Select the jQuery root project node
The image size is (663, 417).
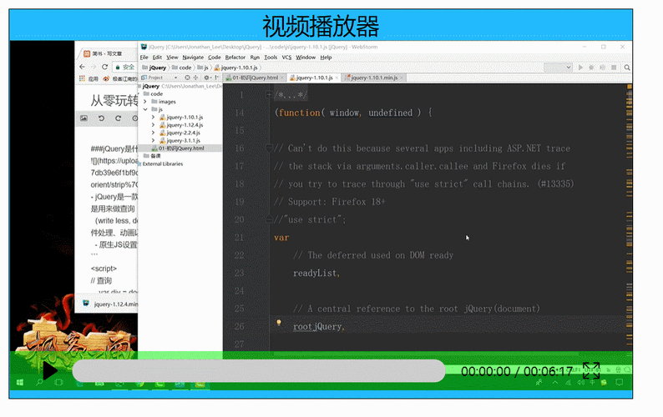pyautogui.click(x=151, y=86)
